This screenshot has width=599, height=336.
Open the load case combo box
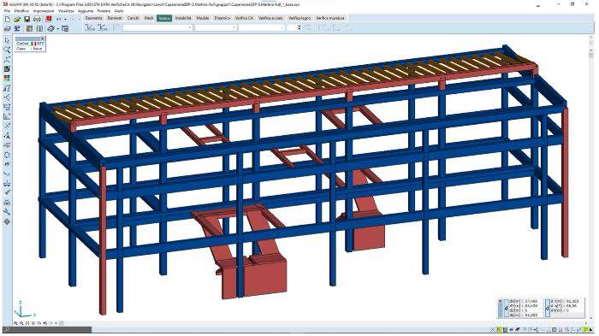click(x=157, y=27)
